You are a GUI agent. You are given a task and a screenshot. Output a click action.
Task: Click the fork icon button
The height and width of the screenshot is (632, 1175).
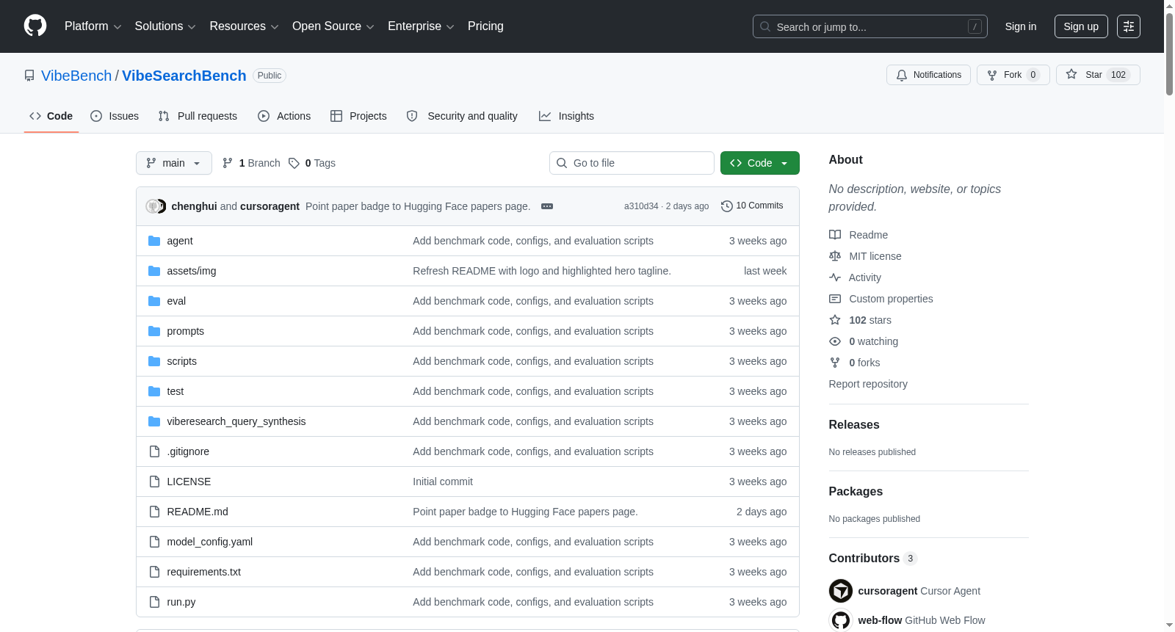click(992, 75)
